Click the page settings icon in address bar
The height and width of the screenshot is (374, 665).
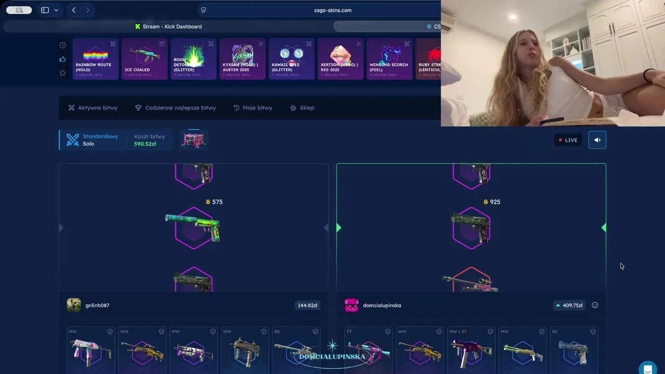pos(203,10)
